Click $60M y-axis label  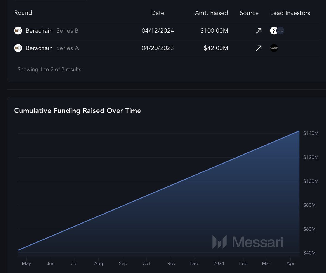pyautogui.click(x=309, y=229)
